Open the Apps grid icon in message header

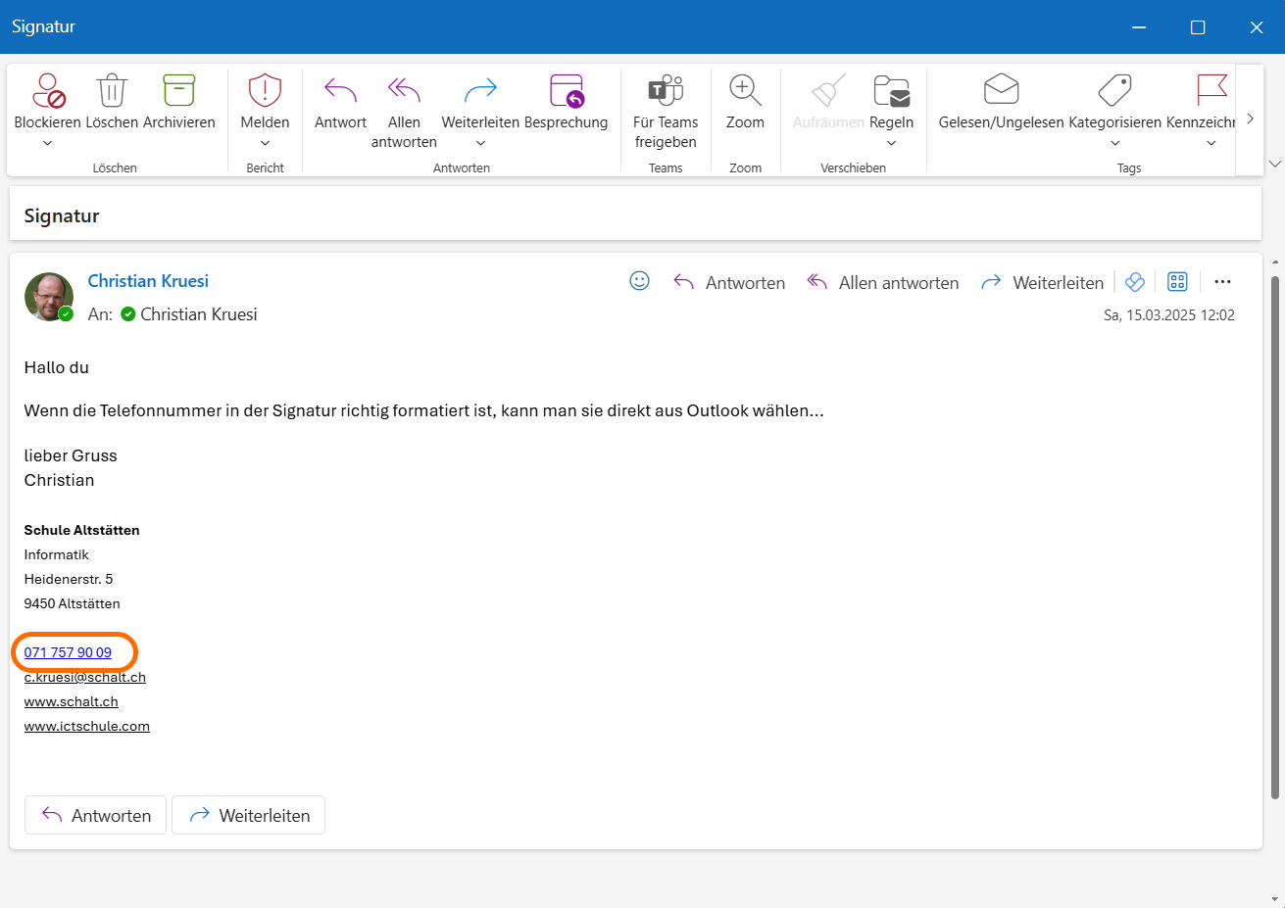[x=1177, y=282]
